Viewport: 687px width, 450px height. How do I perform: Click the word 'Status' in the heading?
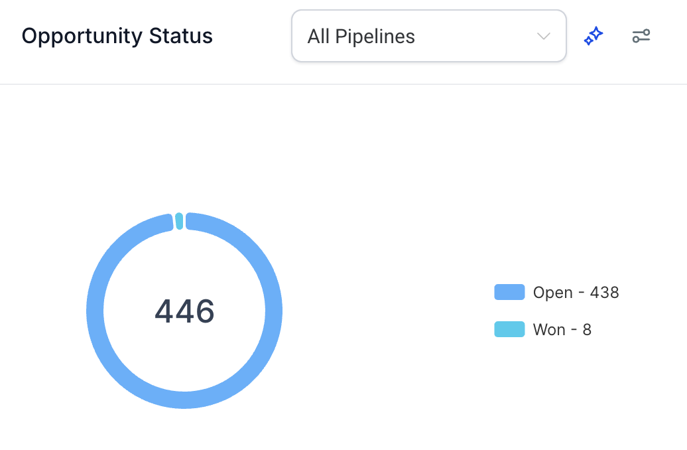(x=180, y=36)
